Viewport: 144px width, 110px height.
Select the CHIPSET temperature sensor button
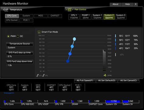coord(55,16)
